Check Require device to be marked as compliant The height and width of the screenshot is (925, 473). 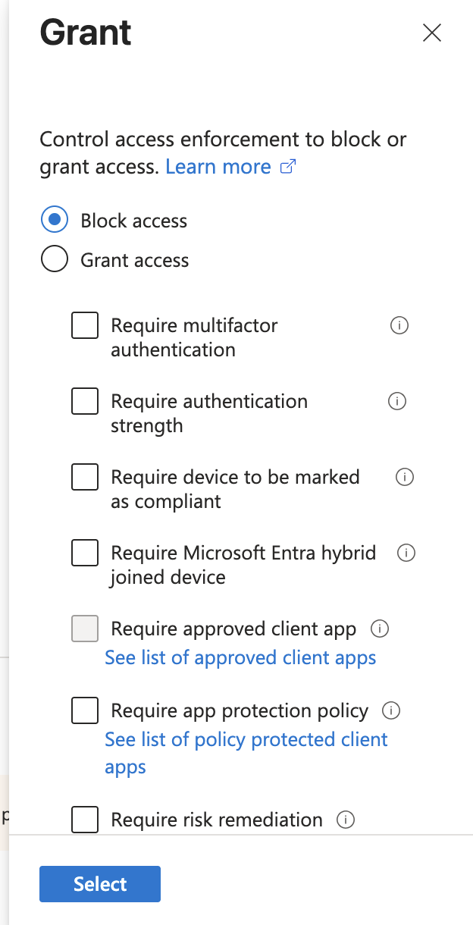point(85,477)
